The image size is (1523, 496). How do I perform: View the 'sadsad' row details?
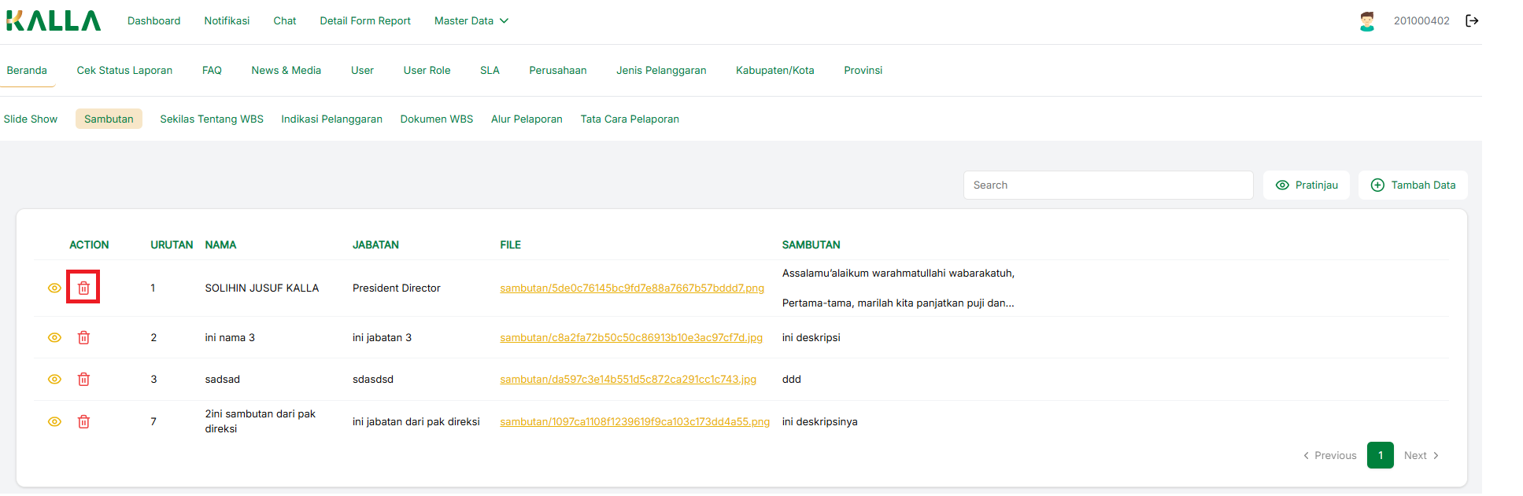[54, 379]
